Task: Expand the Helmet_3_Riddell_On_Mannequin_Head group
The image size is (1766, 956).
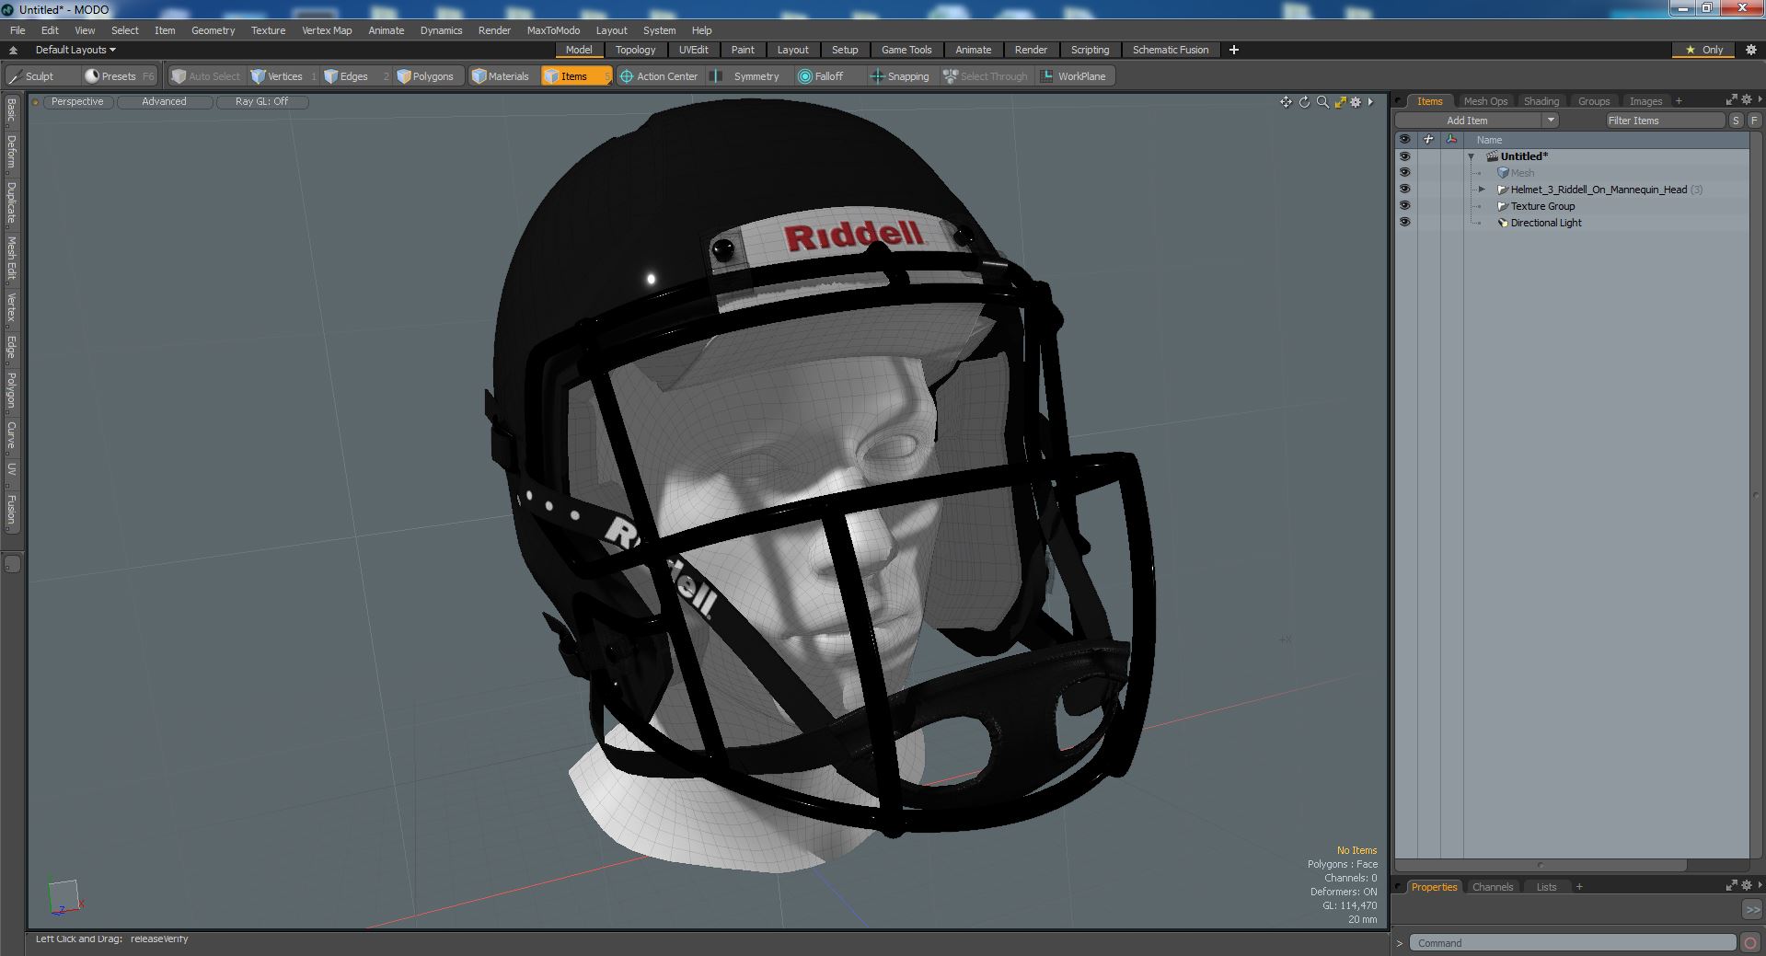Action: 1482,190
